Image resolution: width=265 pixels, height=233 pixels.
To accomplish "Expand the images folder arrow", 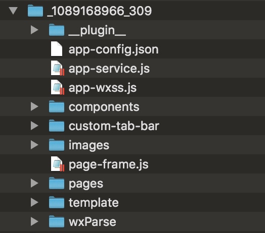I will 34,145.
